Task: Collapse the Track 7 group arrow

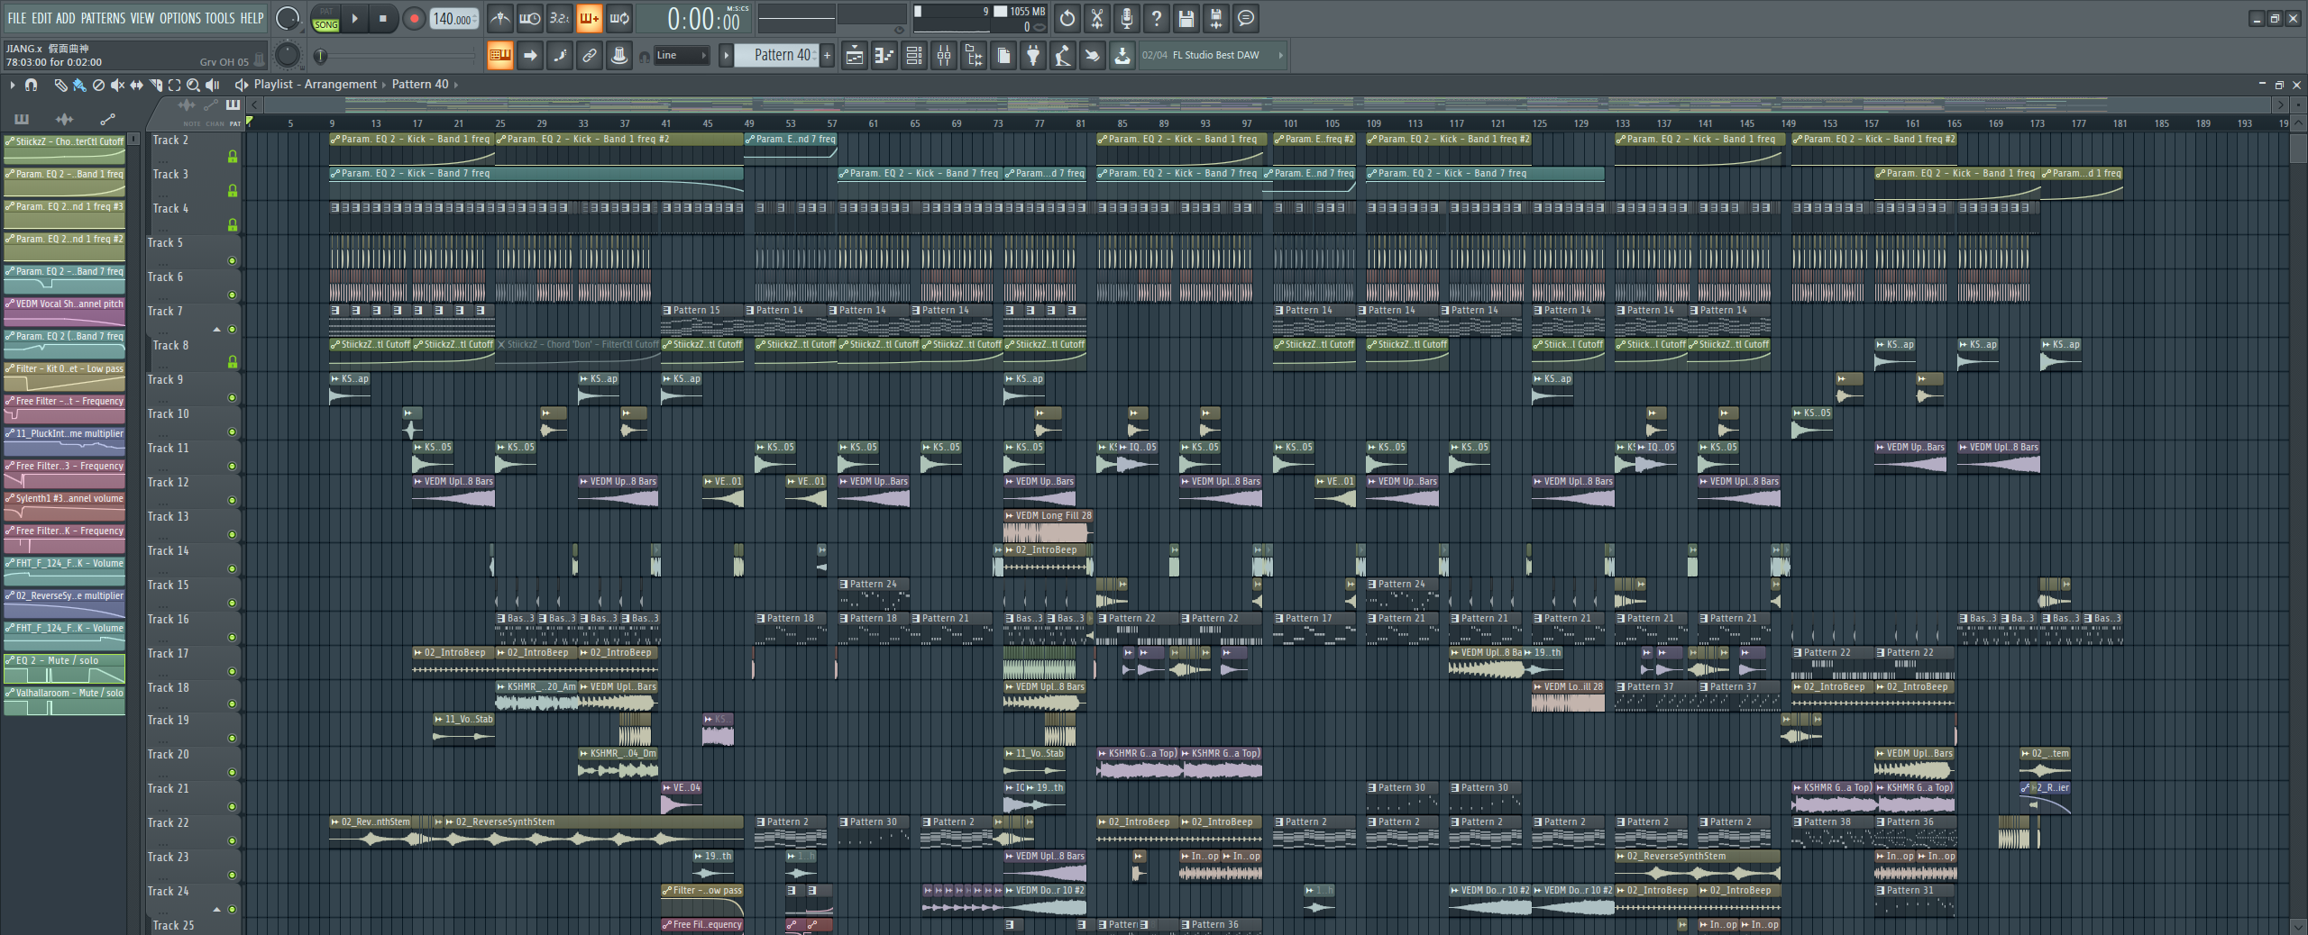Action: (216, 330)
